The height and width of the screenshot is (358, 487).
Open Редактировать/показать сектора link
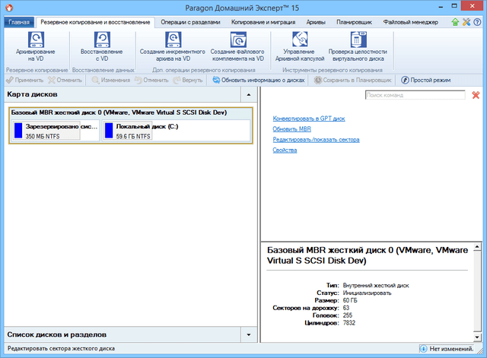tap(316, 140)
